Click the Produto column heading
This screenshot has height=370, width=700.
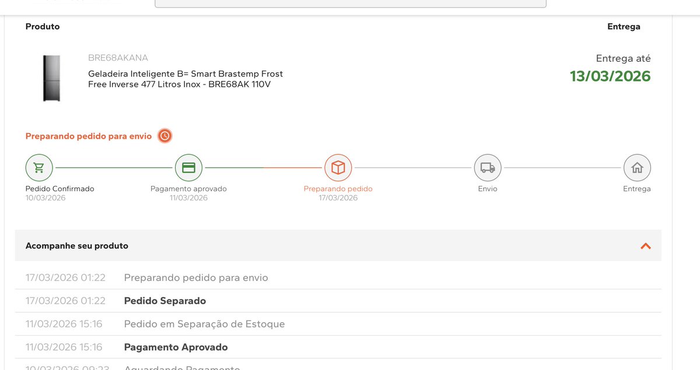click(43, 27)
